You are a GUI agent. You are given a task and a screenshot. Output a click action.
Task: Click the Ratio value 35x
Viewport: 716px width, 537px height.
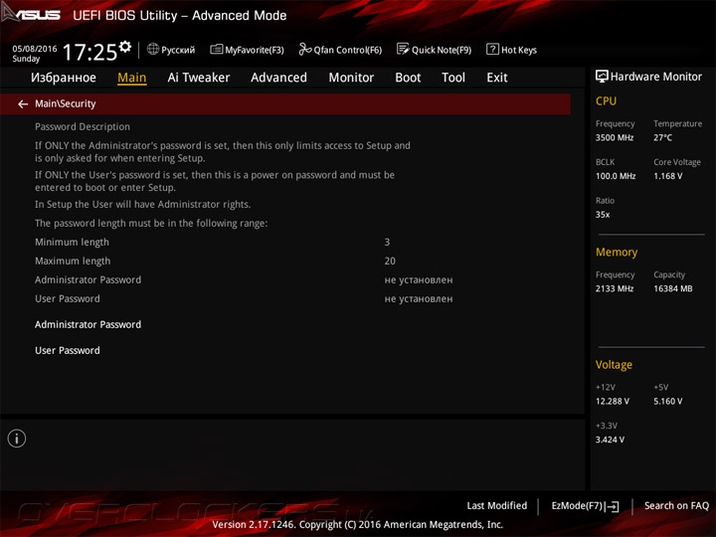(603, 215)
